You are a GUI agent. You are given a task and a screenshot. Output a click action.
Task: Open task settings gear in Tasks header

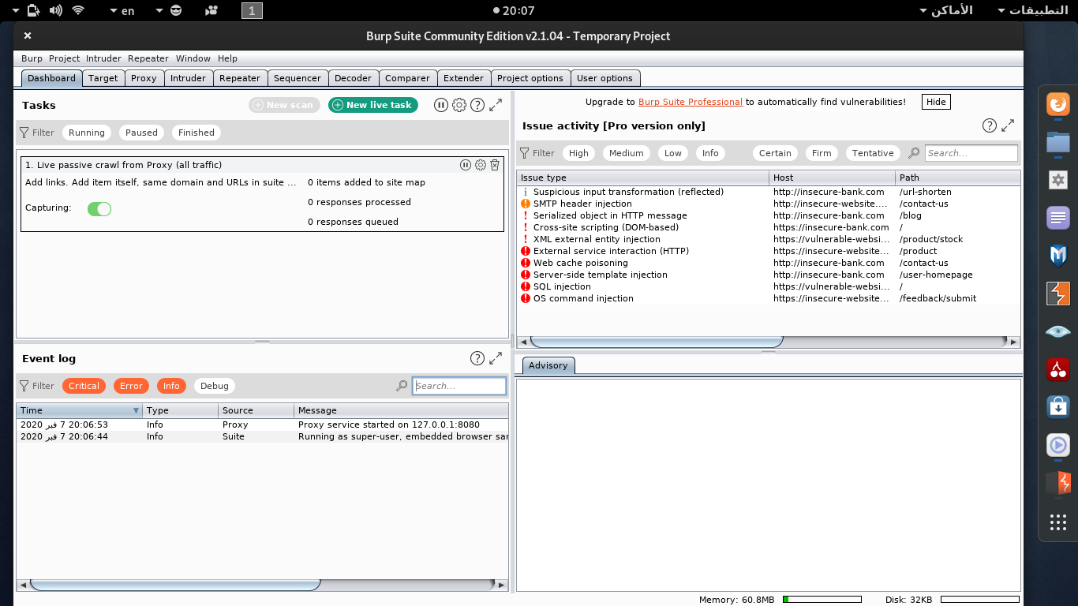459,105
